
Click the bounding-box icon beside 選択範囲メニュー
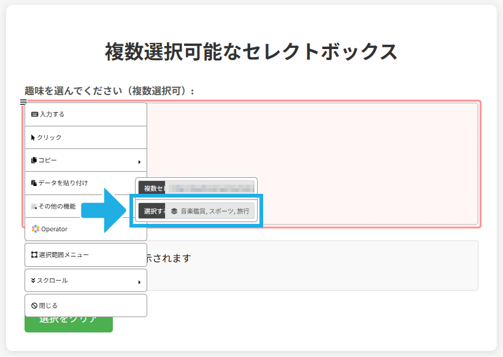(34, 255)
